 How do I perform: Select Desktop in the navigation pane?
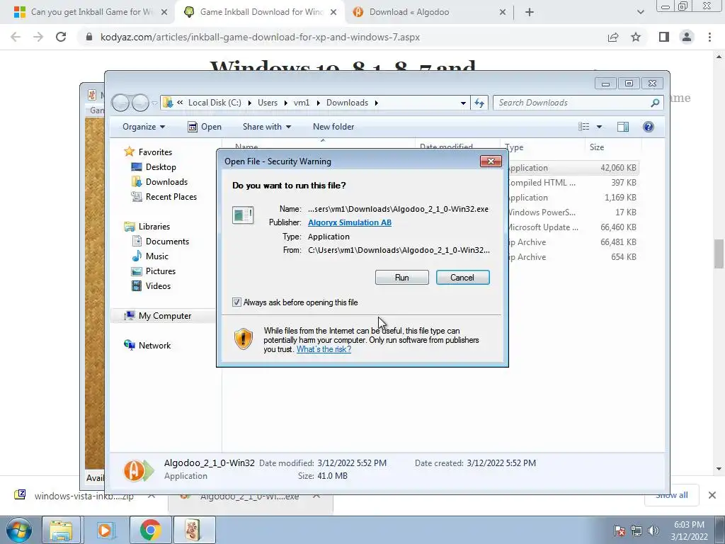(x=161, y=167)
